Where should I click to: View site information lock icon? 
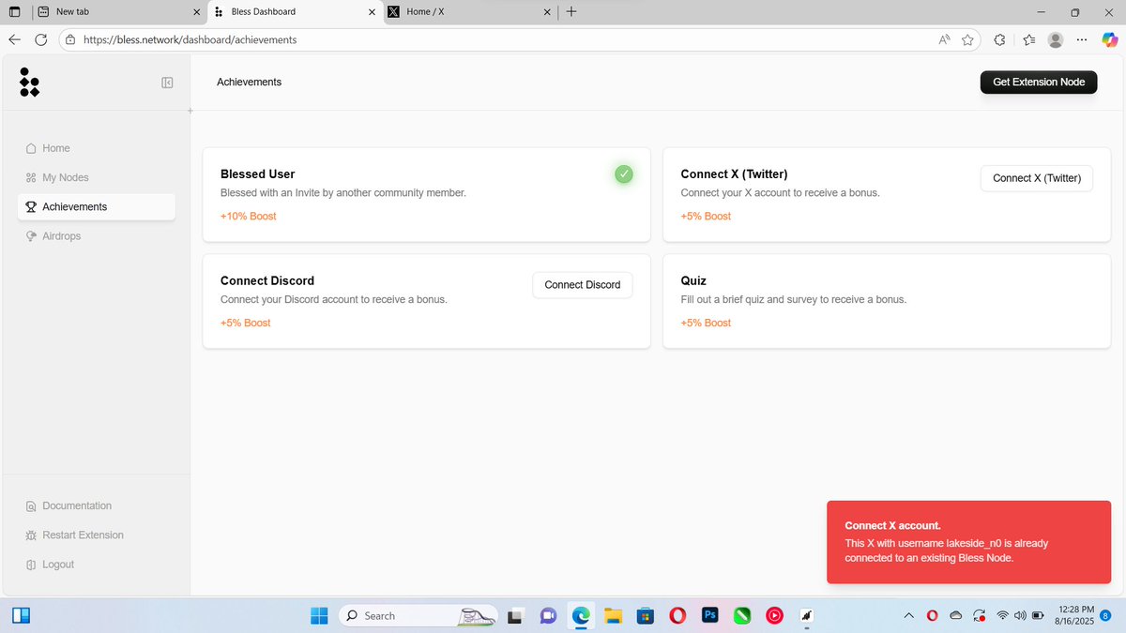70,40
